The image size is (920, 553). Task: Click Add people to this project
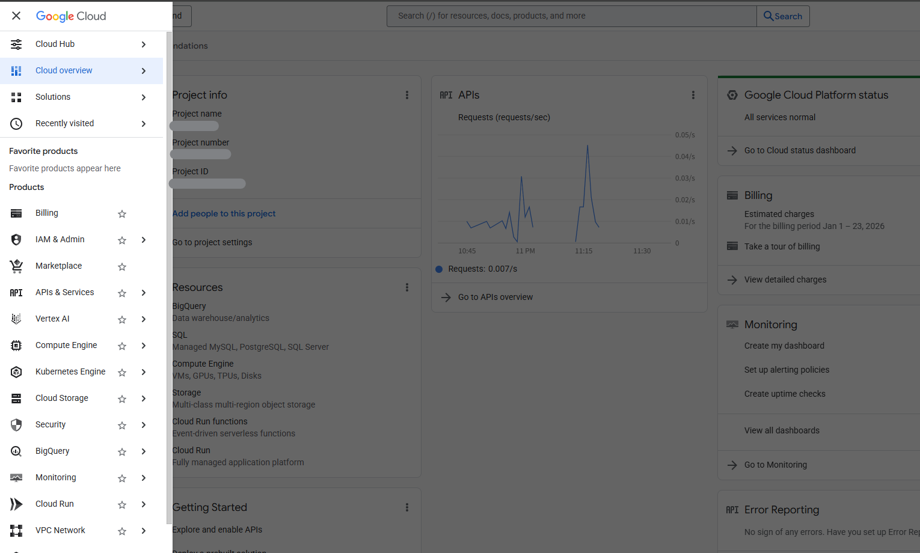(x=224, y=213)
